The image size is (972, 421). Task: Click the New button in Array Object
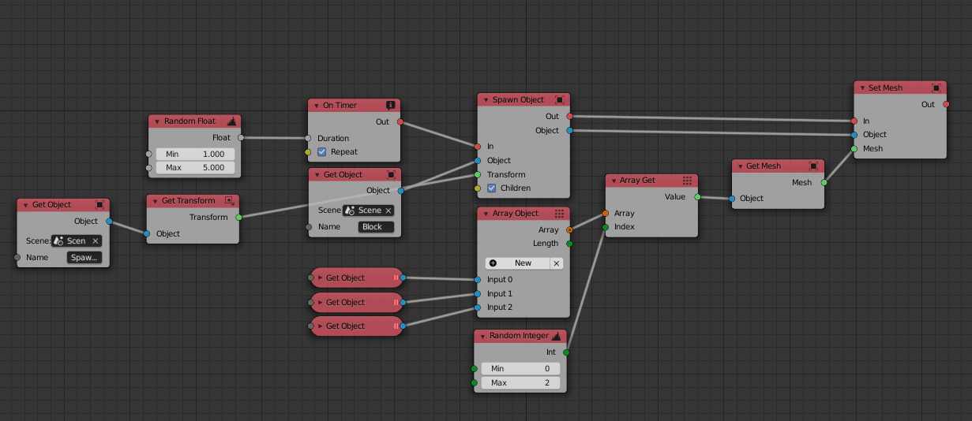click(x=517, y=263)
